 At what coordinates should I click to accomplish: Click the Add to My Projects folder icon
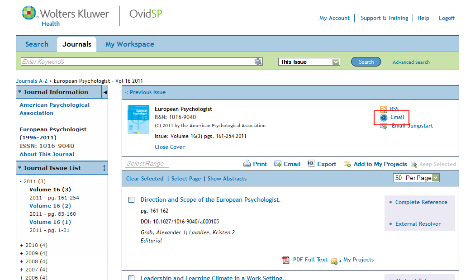(x=347, y=164)
